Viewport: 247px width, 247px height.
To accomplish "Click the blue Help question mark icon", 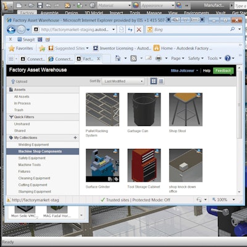I will (228, 58).
